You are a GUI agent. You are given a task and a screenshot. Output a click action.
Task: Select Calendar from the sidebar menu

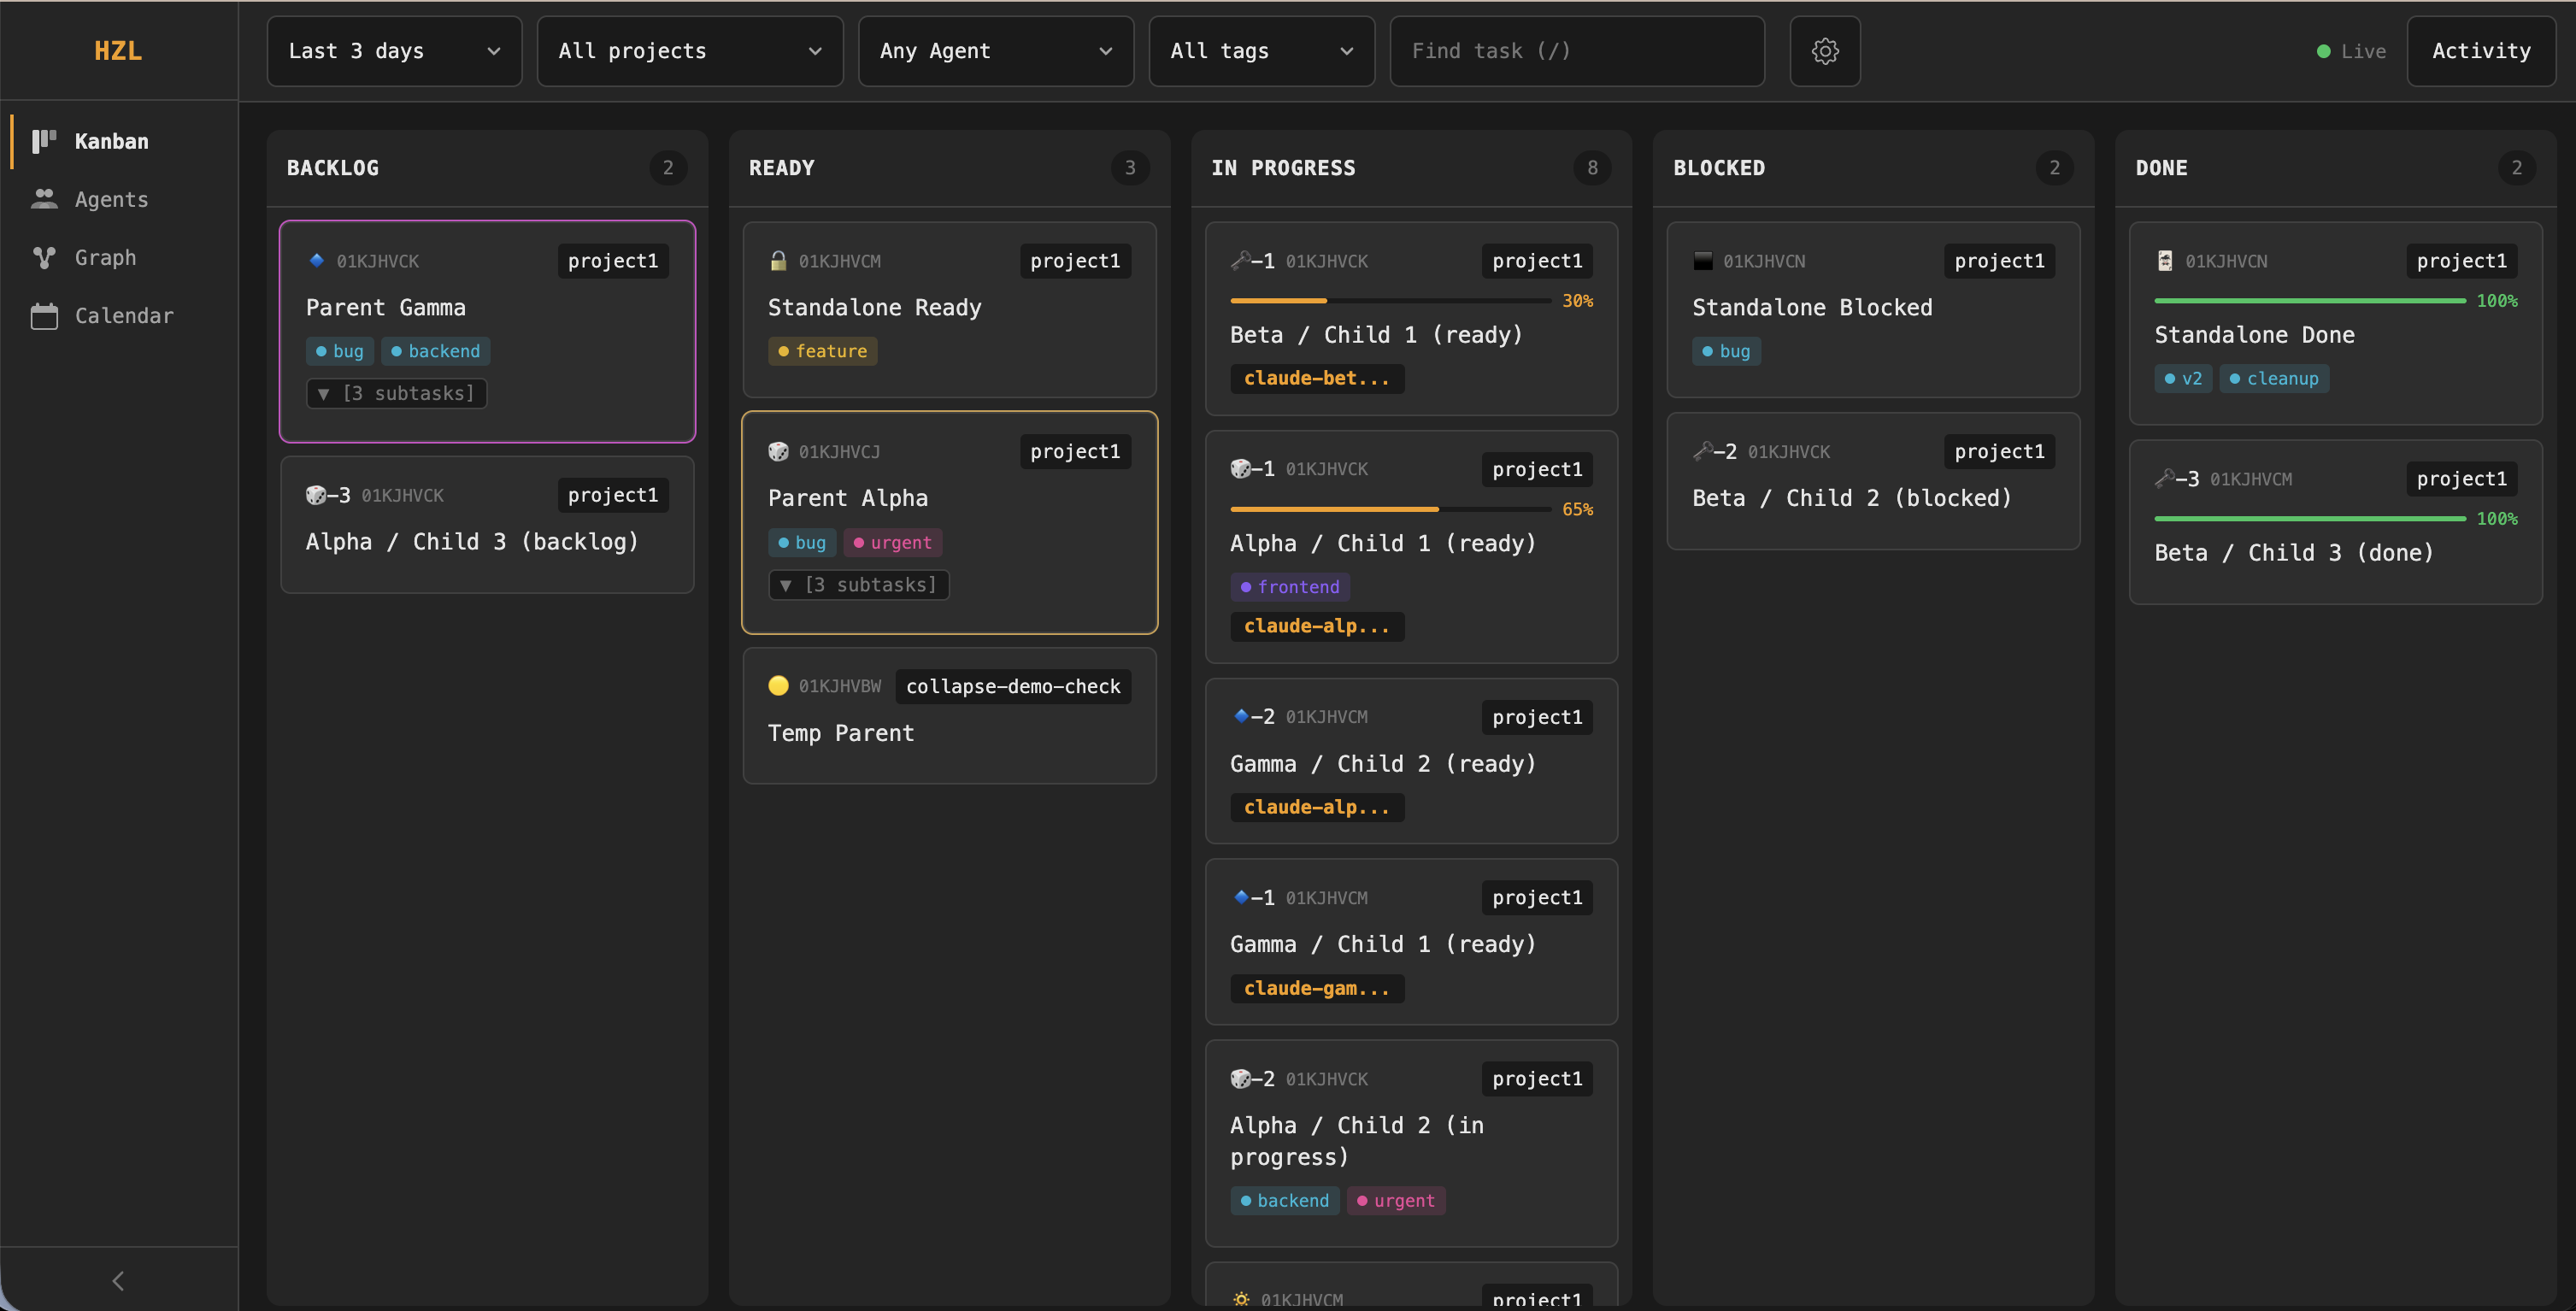(124, 315)
